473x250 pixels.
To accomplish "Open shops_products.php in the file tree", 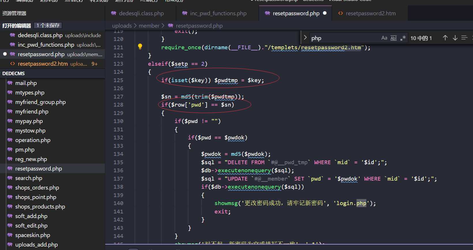I will [x=52, y=207].
